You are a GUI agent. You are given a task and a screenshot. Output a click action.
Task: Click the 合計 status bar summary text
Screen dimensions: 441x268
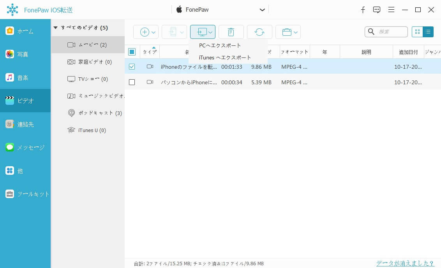(199, 263)
